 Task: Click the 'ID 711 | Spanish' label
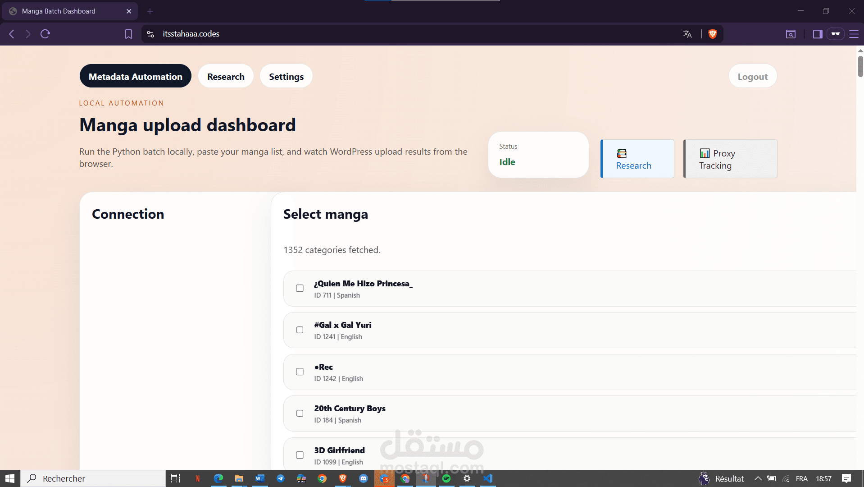(x=337, y=295)
